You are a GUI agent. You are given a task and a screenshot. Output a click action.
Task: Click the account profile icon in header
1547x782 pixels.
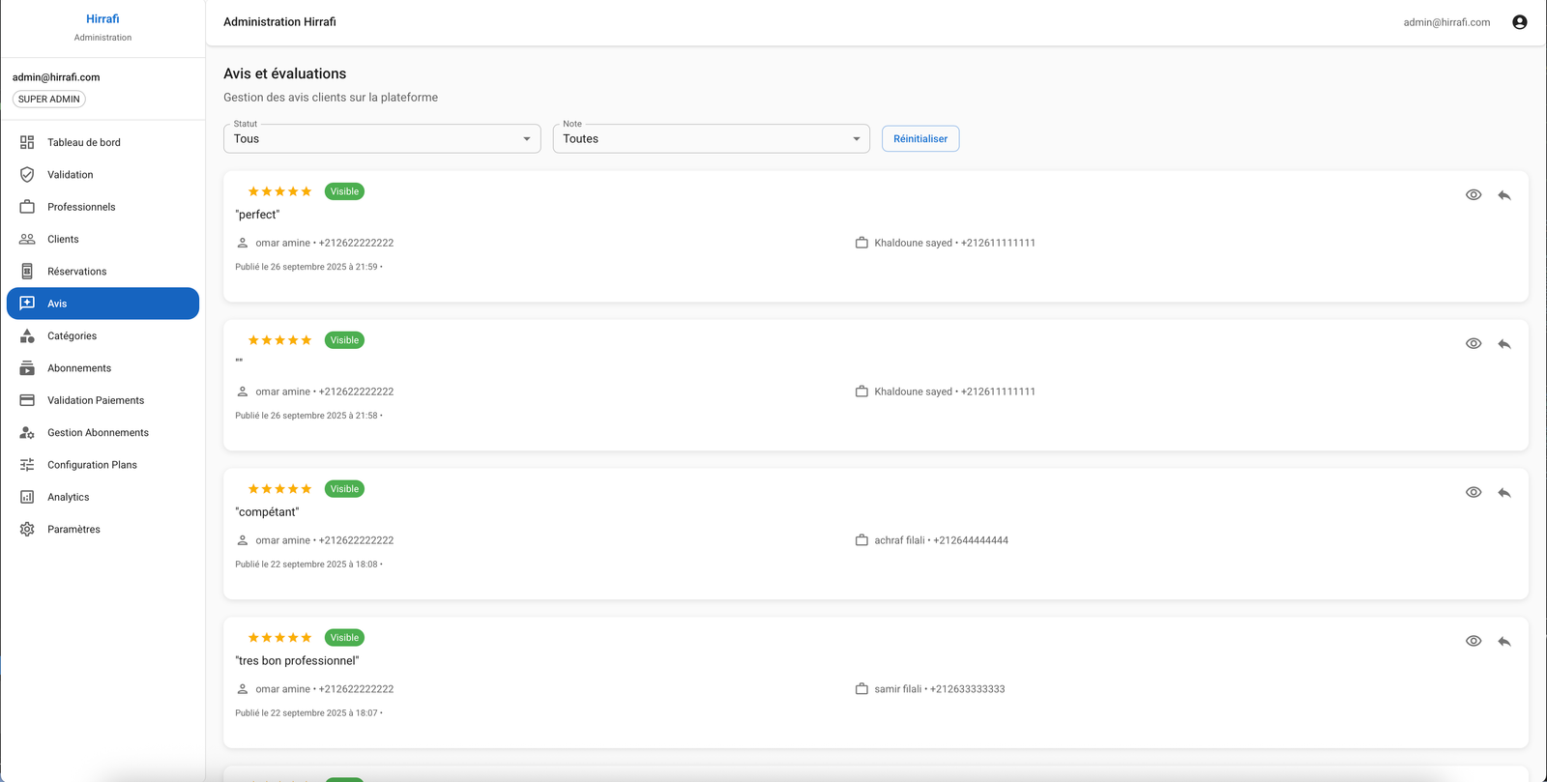pyautogui.click(x=1519, y=22)
